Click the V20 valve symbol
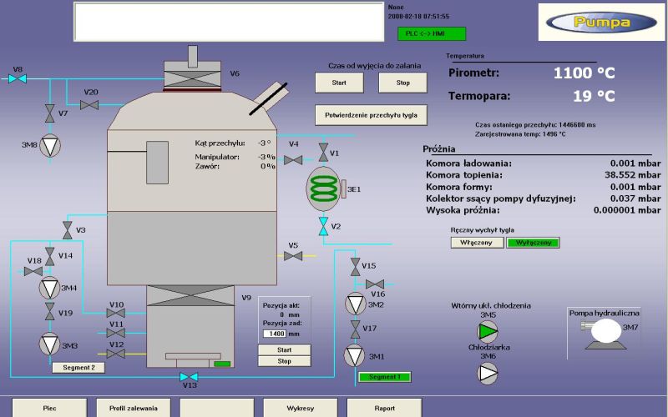 click(x=89, y=104)
